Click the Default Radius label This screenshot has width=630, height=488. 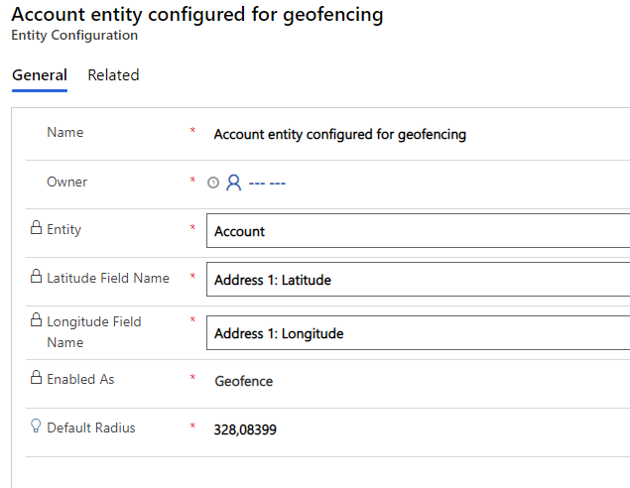91,427
